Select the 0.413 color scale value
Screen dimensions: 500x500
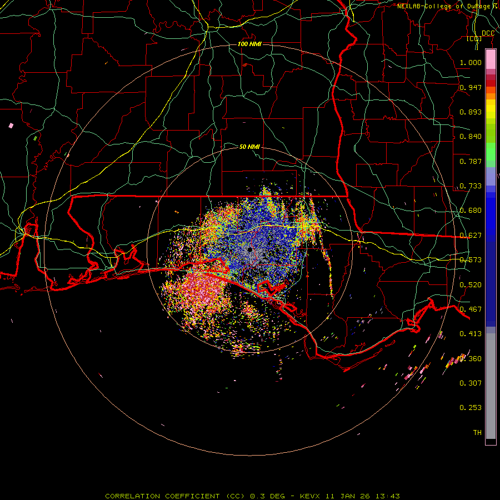tap(471, 334)
